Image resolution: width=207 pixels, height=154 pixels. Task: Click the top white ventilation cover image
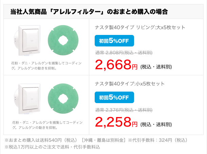[x=27, y=40]
